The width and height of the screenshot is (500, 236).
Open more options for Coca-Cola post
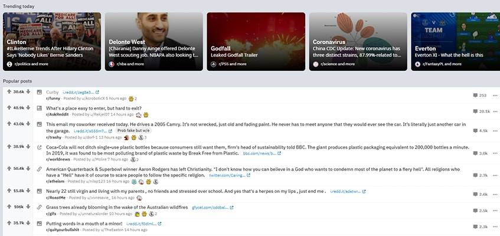(495, 153)
